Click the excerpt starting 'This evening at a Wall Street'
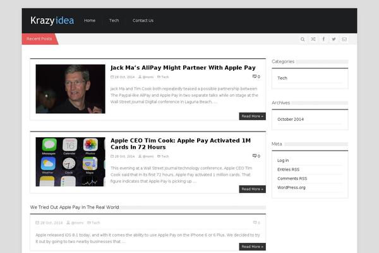 [181, 175]
